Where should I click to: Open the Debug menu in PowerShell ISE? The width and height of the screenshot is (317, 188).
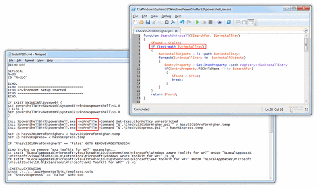point(166,16)
